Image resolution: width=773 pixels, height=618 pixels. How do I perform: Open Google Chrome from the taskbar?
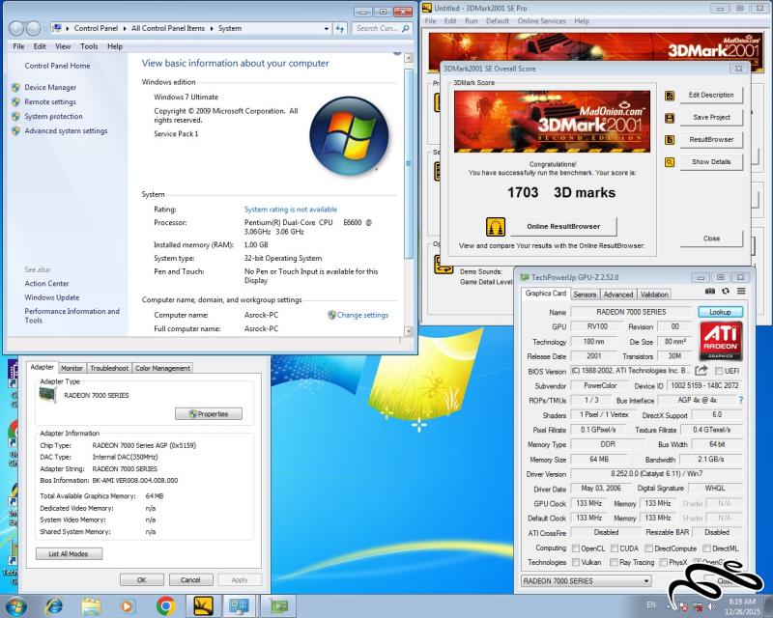pyautogui.click(x=166, y=605)
